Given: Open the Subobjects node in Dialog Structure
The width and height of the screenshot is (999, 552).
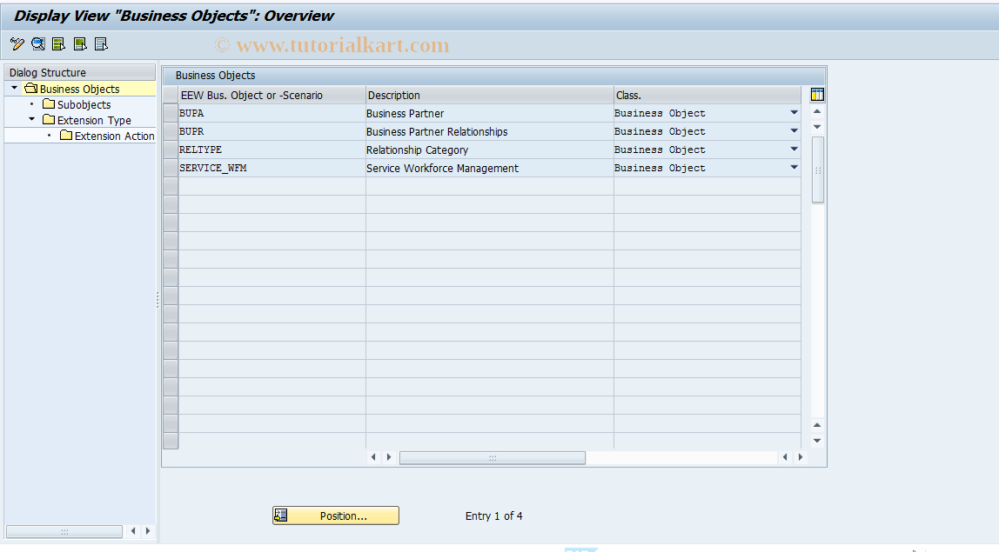Looking at the screenshot, I should (x=84, y=104).
